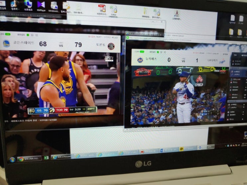The height and width of the screenshot is (185, 247).
Task: Switch to the Chrome taskbar window
Action: pyautogui.click(x=30, y=159)
